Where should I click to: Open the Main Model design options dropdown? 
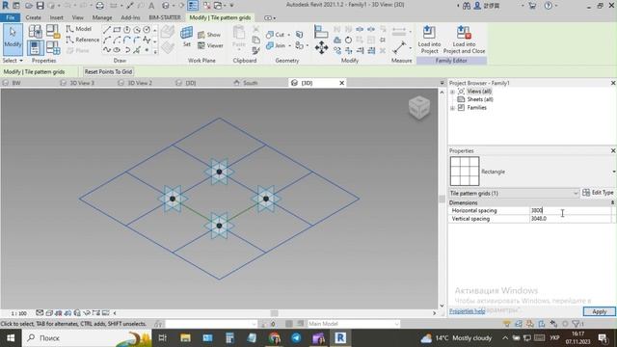tap(396, 324)
